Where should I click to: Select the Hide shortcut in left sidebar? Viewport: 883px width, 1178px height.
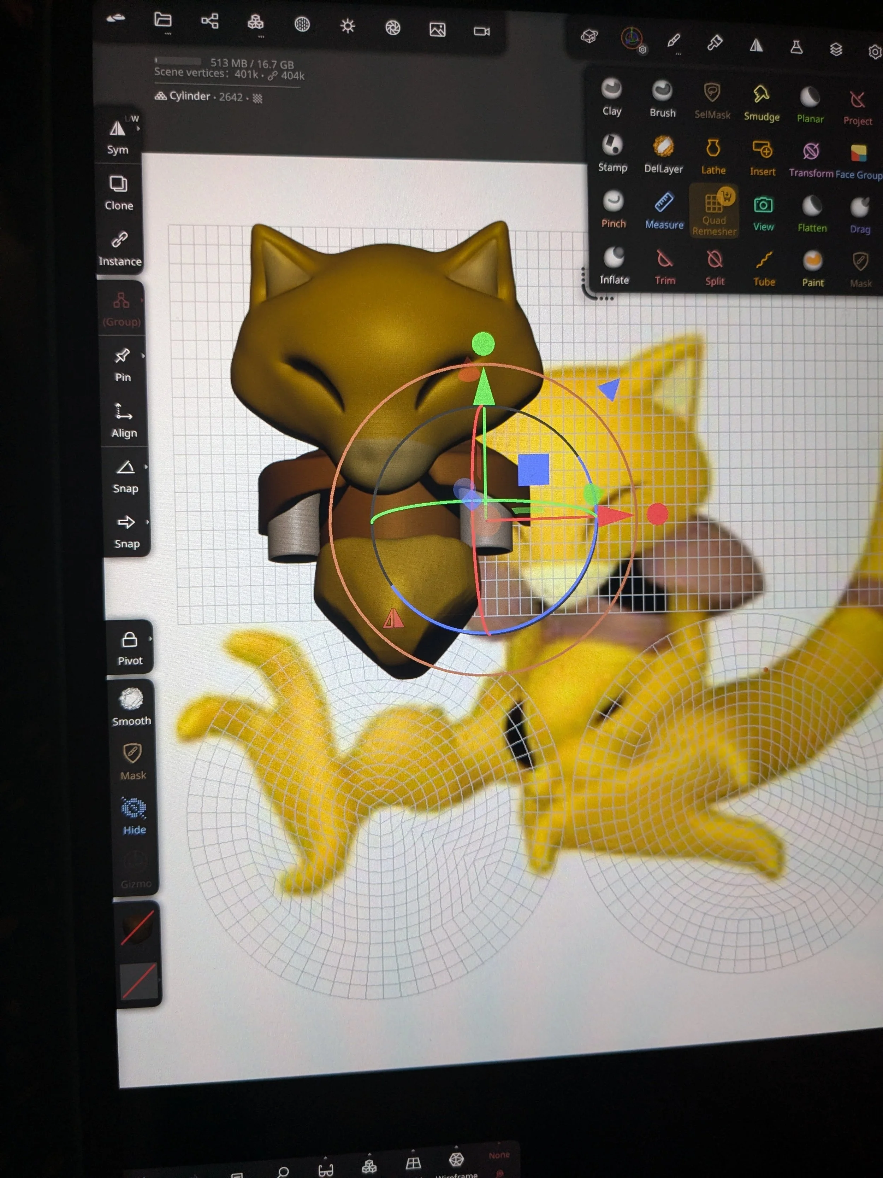[134, 816]
